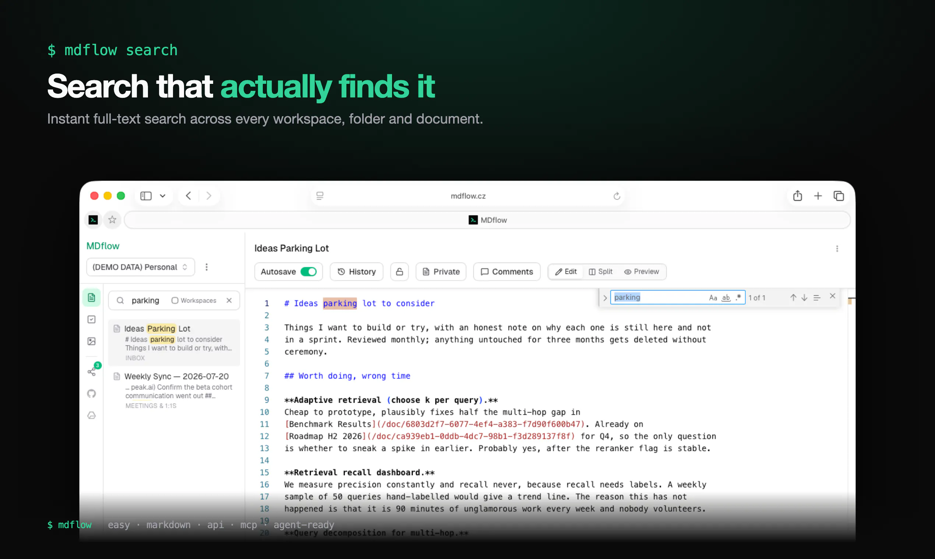Click the highlighted parking word in line 1
935x559 pixels.
pos(340,304)
